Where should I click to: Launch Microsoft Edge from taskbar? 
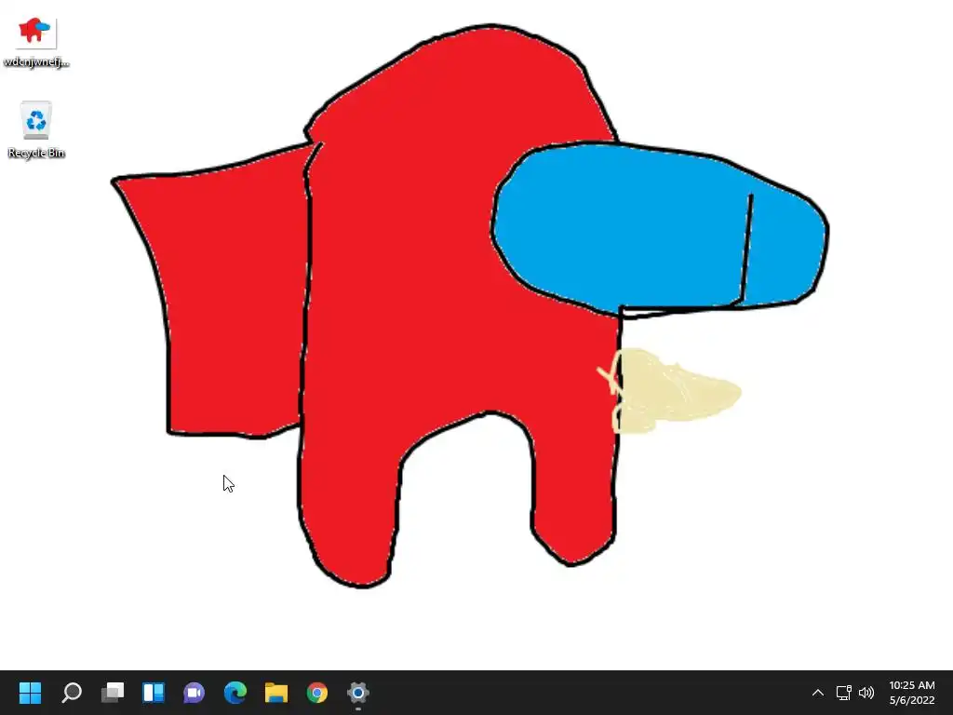pos(235,692)
